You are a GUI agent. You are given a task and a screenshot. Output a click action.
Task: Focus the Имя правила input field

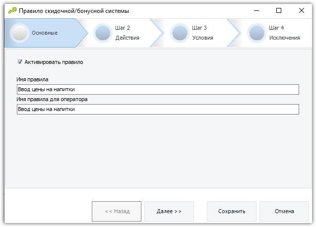pos(158,89)
